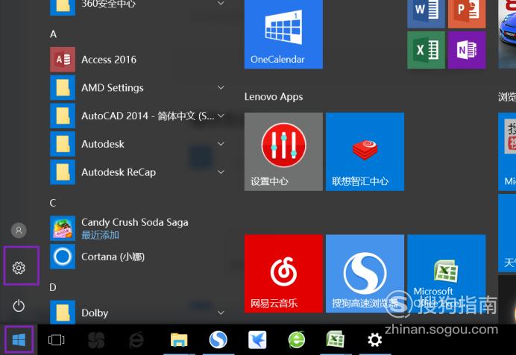
Task: Click the 360安全中心 folder icon
Action: (x=63, y=7)
